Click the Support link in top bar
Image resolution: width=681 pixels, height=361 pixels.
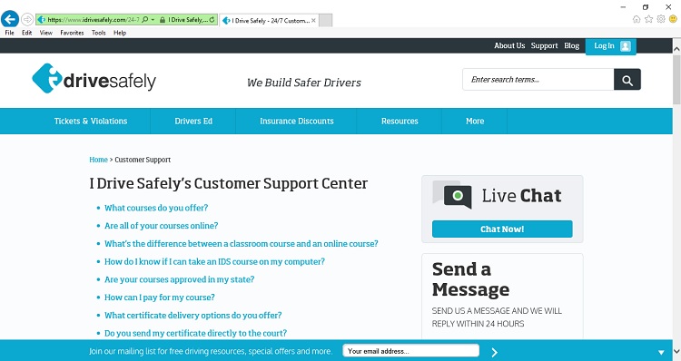click(x=544, y=45)
